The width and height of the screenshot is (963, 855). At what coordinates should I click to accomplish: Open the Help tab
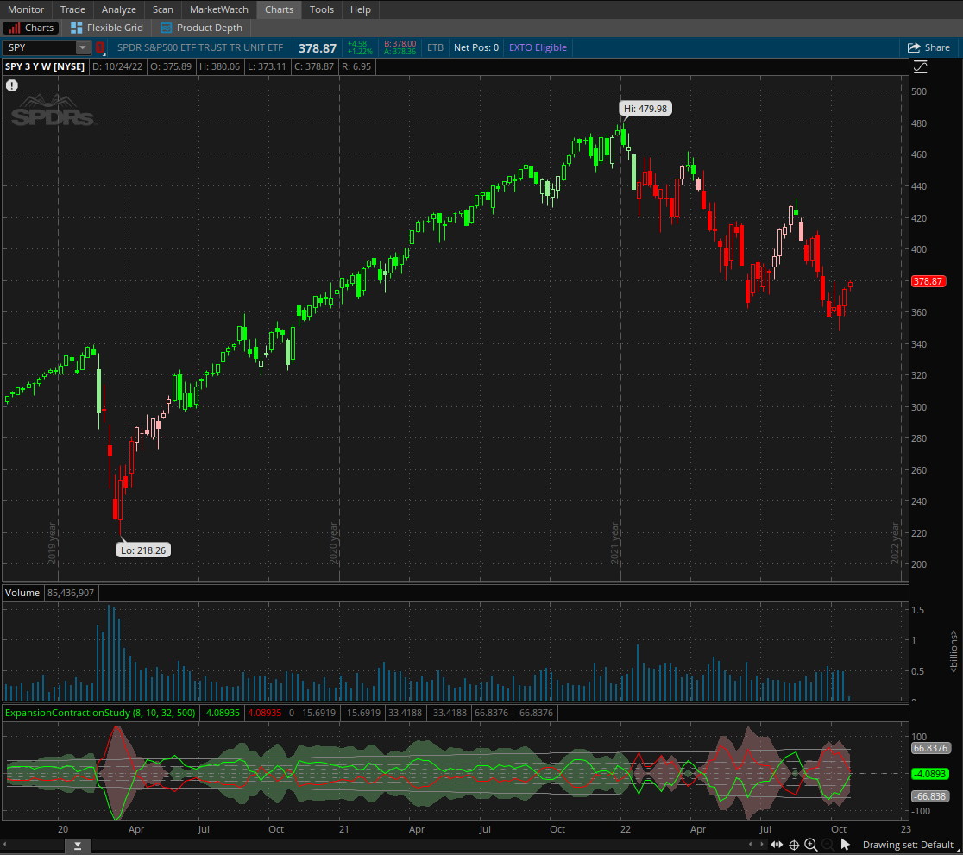coord(361,9)
